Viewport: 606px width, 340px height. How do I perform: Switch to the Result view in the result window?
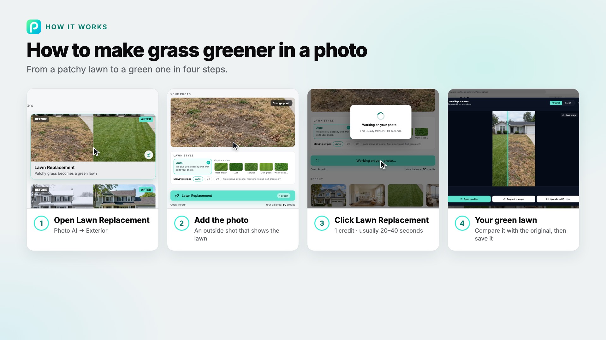coord(568,103)
